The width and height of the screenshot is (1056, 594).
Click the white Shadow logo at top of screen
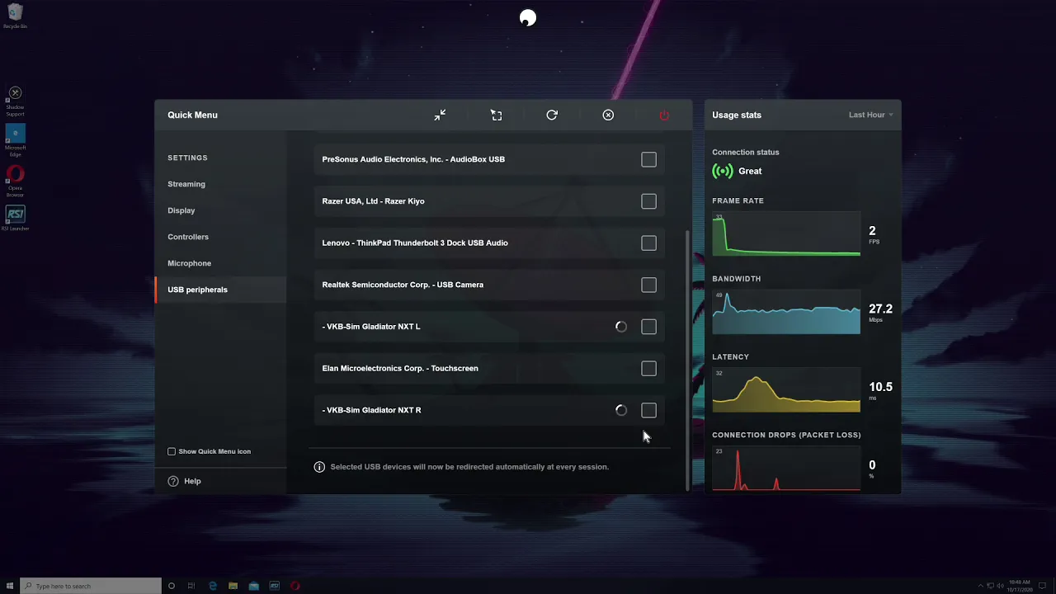[528, 18]
